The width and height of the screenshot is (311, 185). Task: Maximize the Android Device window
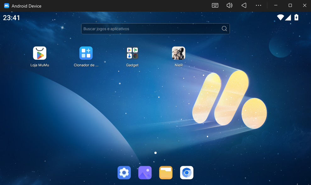tap(290, 6)
